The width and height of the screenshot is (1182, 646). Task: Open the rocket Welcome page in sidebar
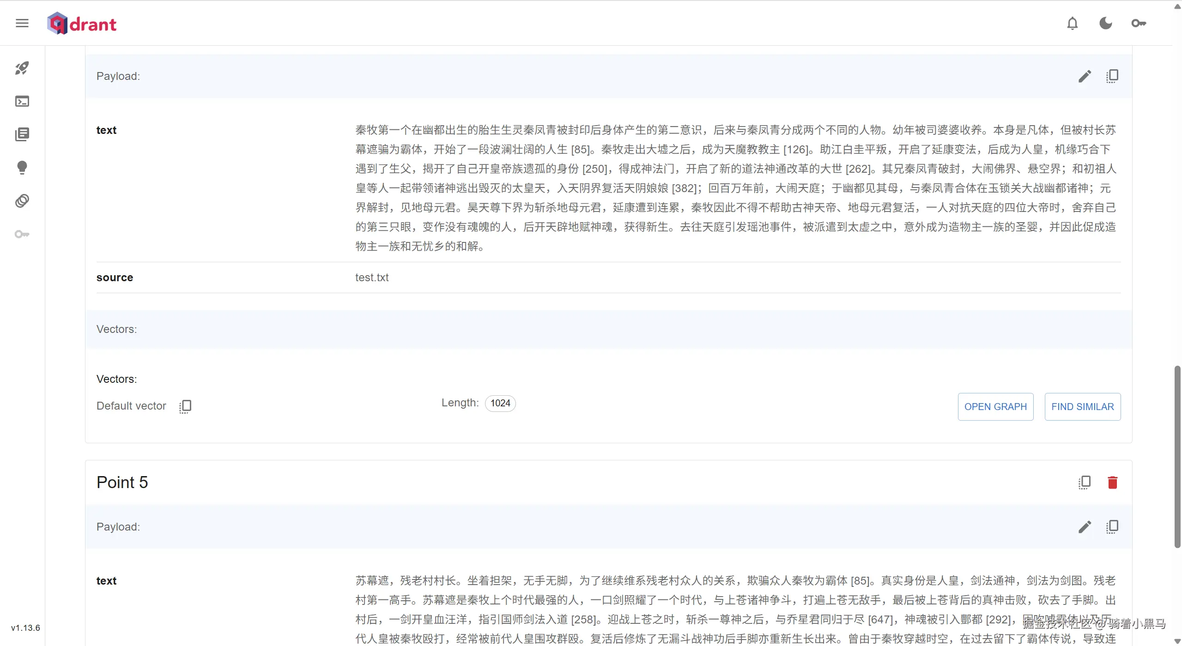22,68
